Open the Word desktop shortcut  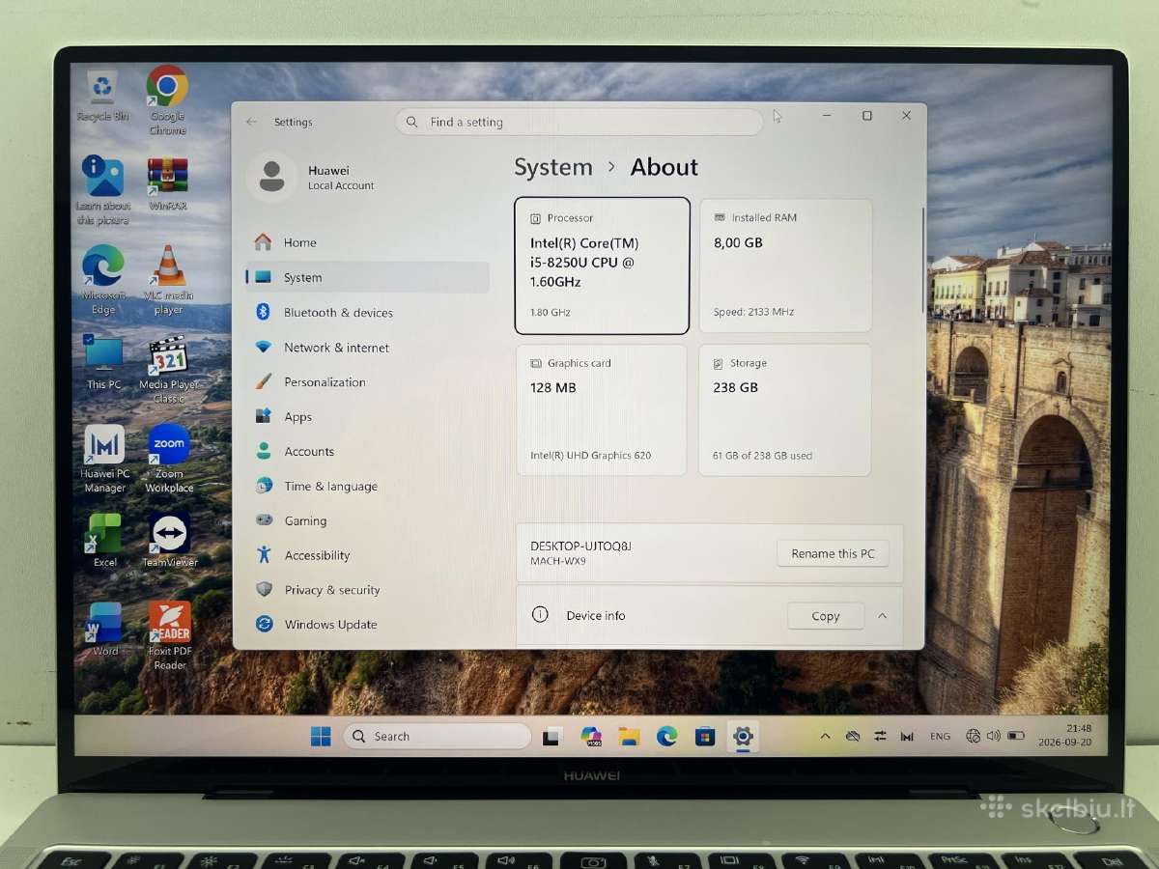pyautogui.click(x=104, y=629)
